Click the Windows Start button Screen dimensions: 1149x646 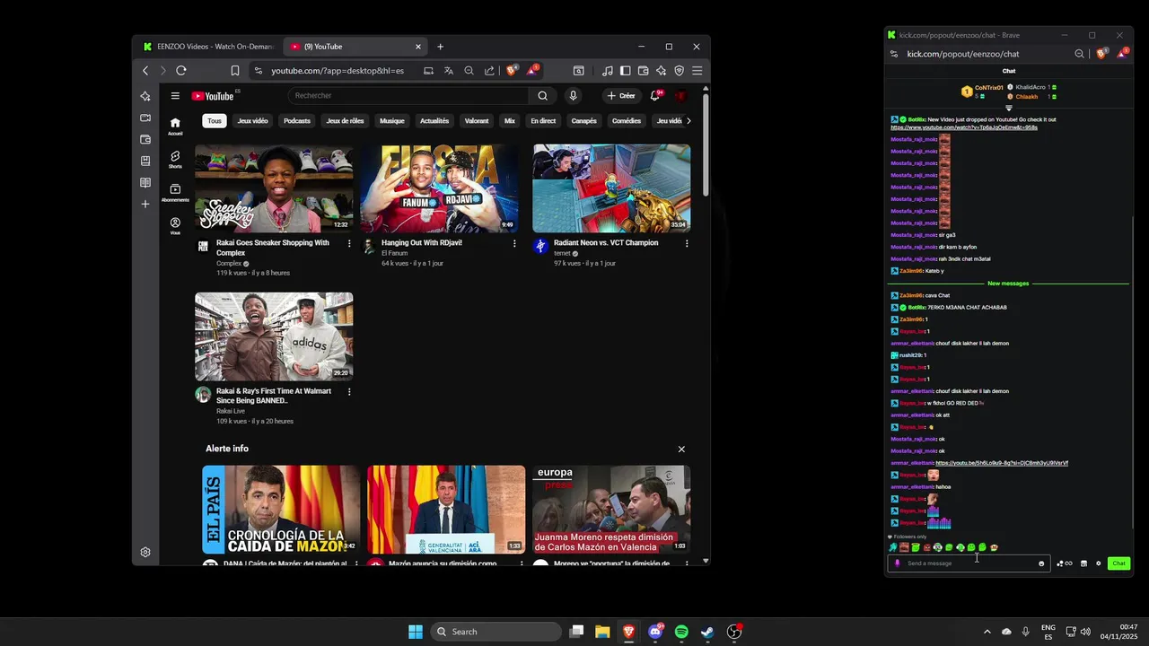[x=416, y=632]
